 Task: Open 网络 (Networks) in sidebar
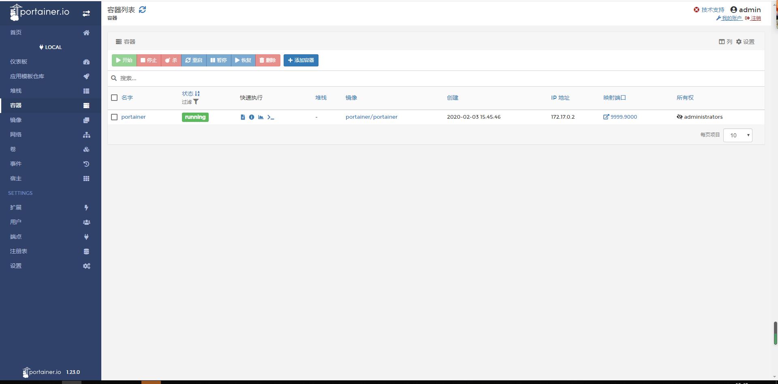coord(16,134)
